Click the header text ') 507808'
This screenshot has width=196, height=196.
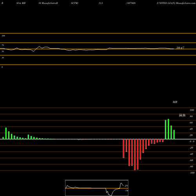[131, 3]
